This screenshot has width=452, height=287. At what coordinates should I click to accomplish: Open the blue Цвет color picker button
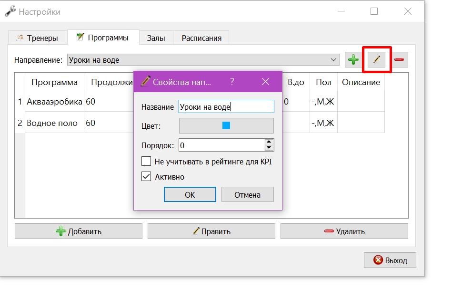226,125
